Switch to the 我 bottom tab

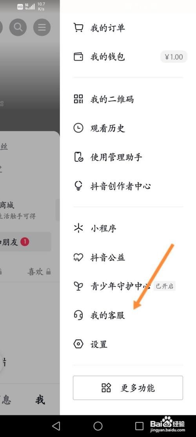pos(40,400)
